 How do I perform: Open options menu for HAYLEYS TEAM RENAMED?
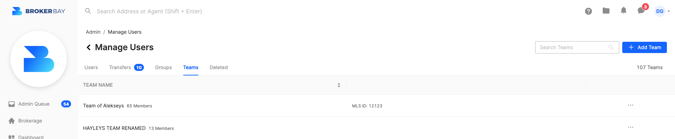(x=631, y=127)
